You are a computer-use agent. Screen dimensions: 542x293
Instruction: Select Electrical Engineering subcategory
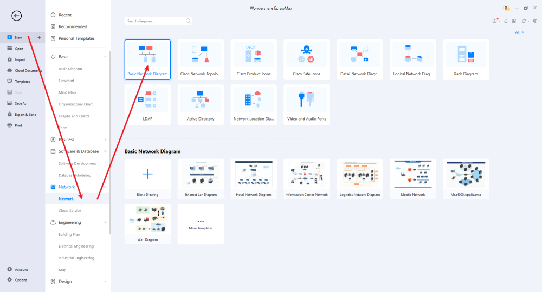[76, 246]
